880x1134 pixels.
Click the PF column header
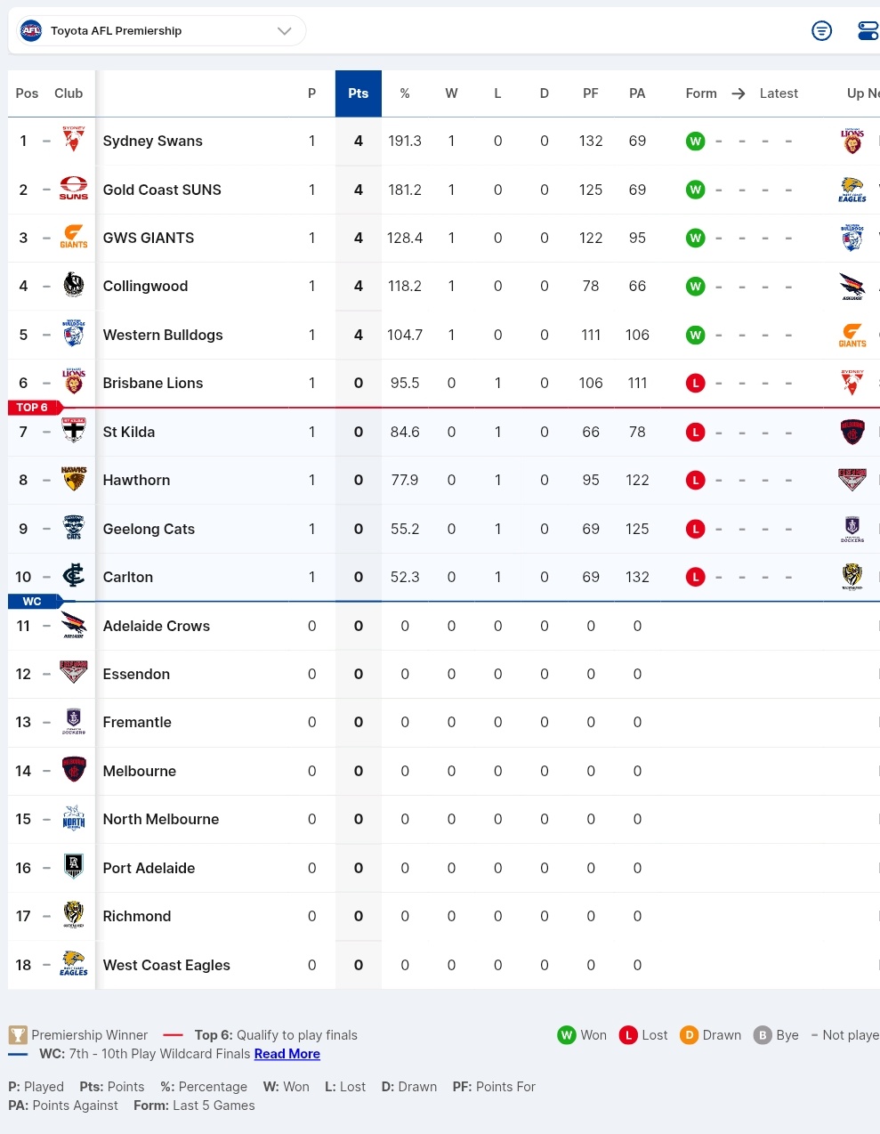[591, 93]
